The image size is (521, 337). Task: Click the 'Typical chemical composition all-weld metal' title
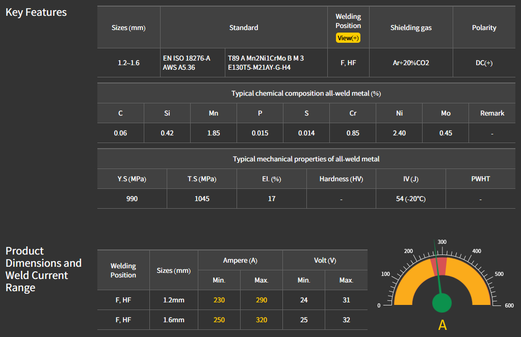(306, 93)
